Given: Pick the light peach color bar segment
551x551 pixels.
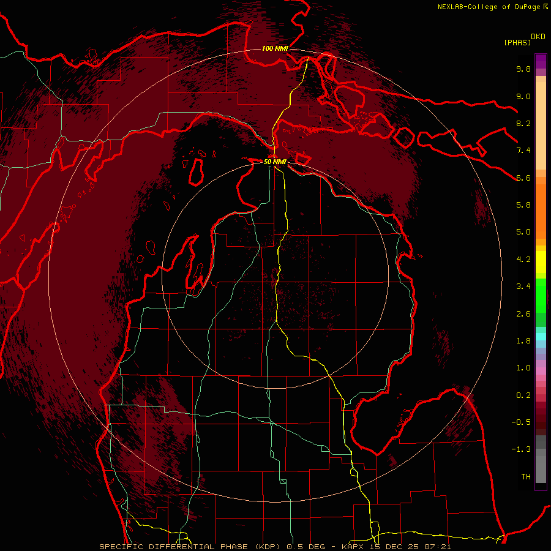Looking at the screenshot, I should (x=541, y=127).
